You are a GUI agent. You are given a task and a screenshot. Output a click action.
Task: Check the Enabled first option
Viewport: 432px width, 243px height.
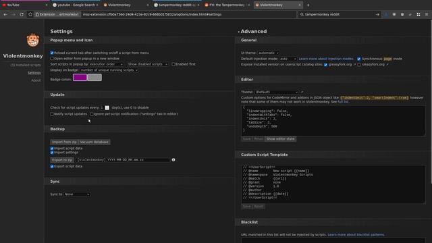[x=173, y=64]
